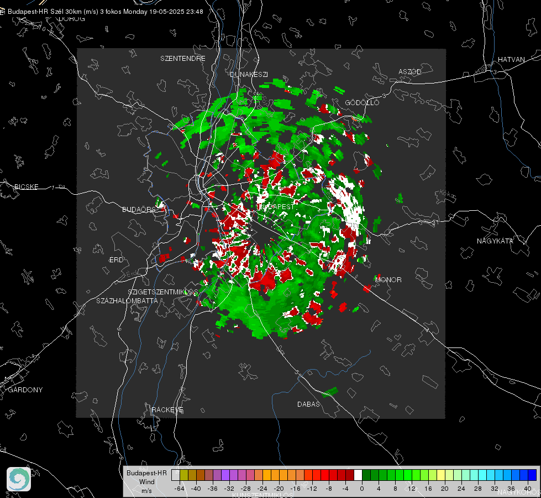Pick the olive swatch above -64
Screen dimensions: 541x498
[x=184, y=475]
